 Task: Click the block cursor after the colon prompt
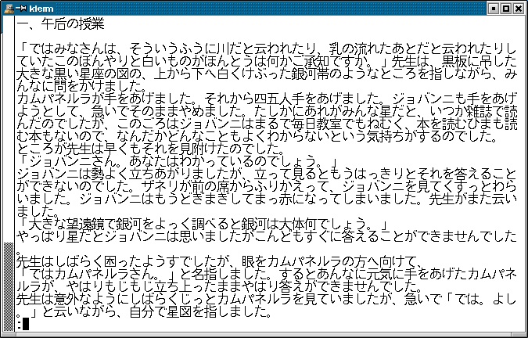pos(26,325)
